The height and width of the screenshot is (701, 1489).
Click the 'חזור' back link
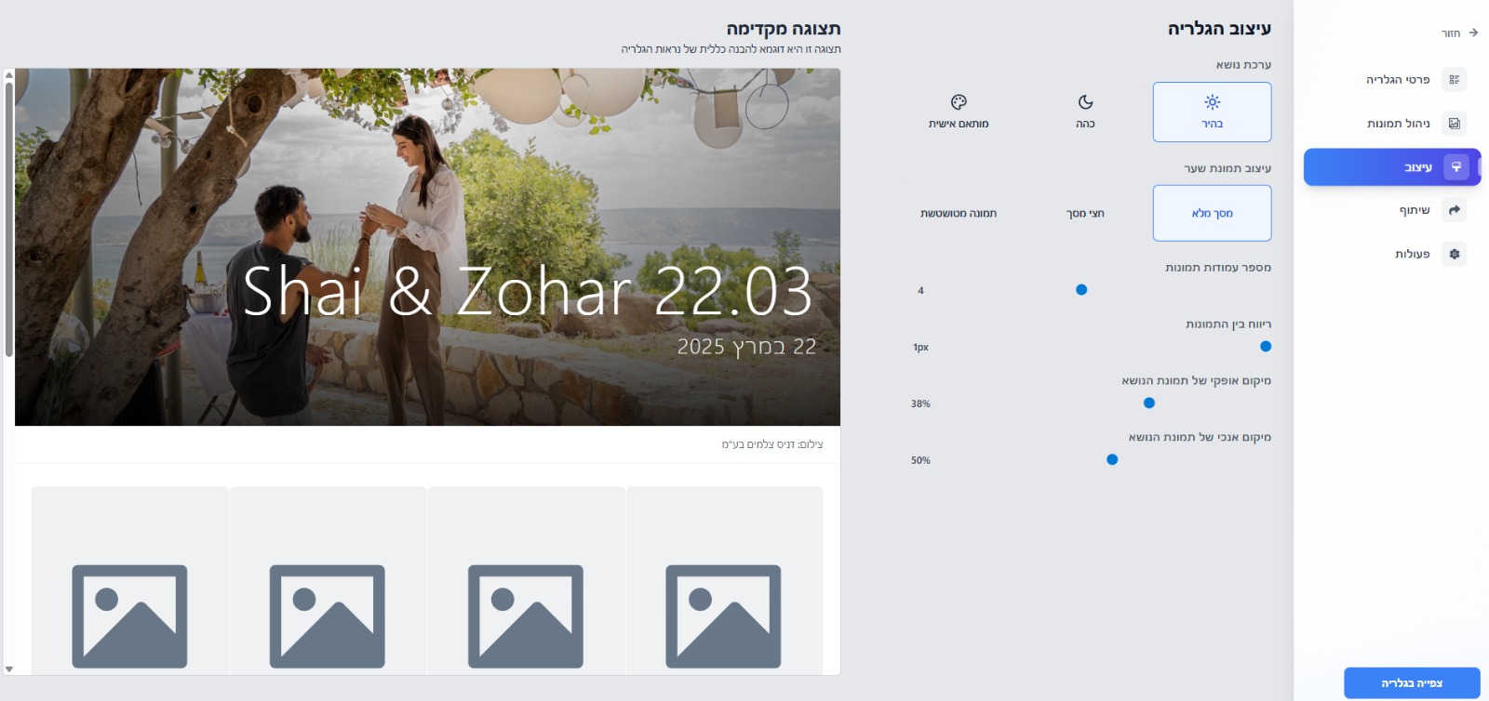pyautogui.click(x=1451, y=33)
